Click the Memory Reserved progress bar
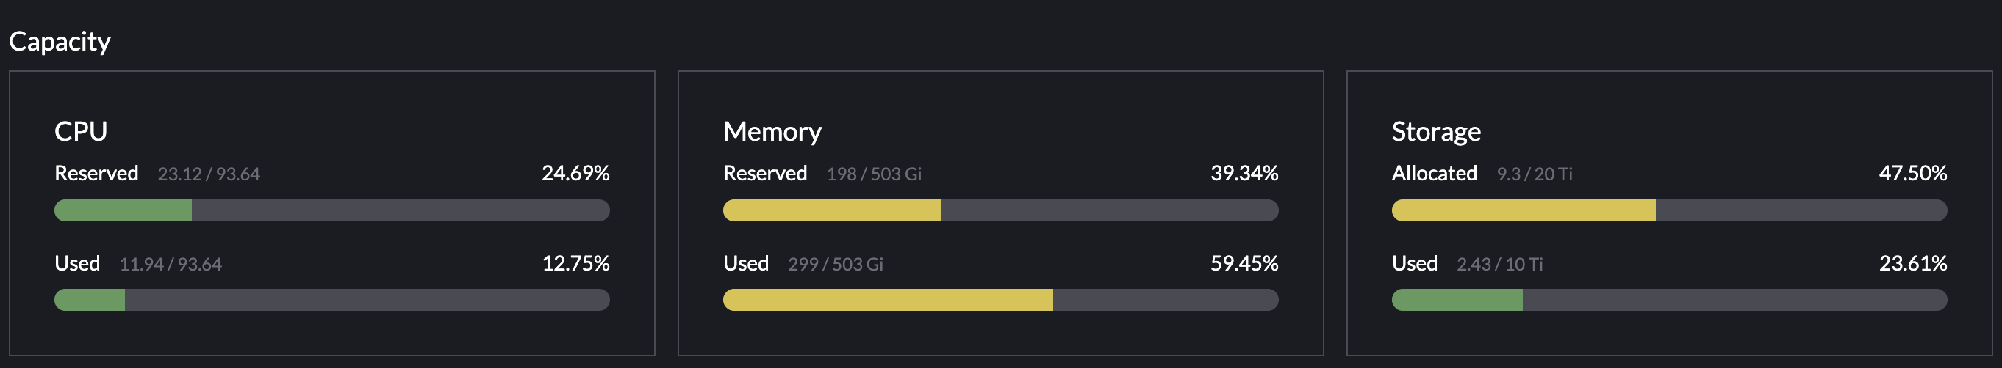Viewport: 2002px width, 368px height. pos(1000,210)
